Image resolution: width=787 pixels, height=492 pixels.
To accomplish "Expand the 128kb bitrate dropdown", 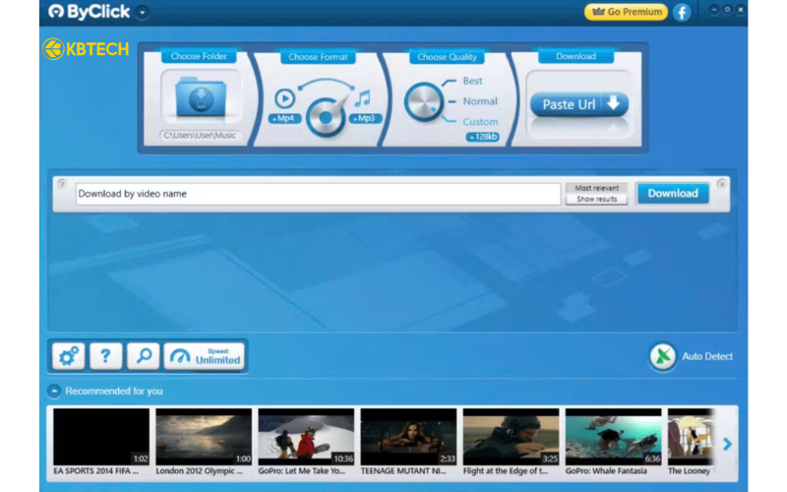I will tap(482, 138).
